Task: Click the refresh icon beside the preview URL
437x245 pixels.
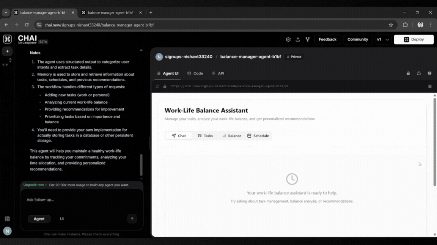Action: coord(157,86)
